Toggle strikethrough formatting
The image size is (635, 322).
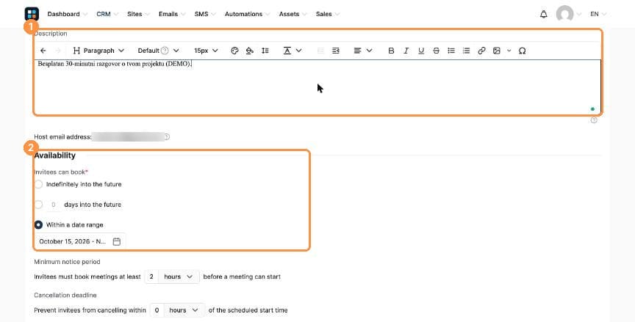436,51
